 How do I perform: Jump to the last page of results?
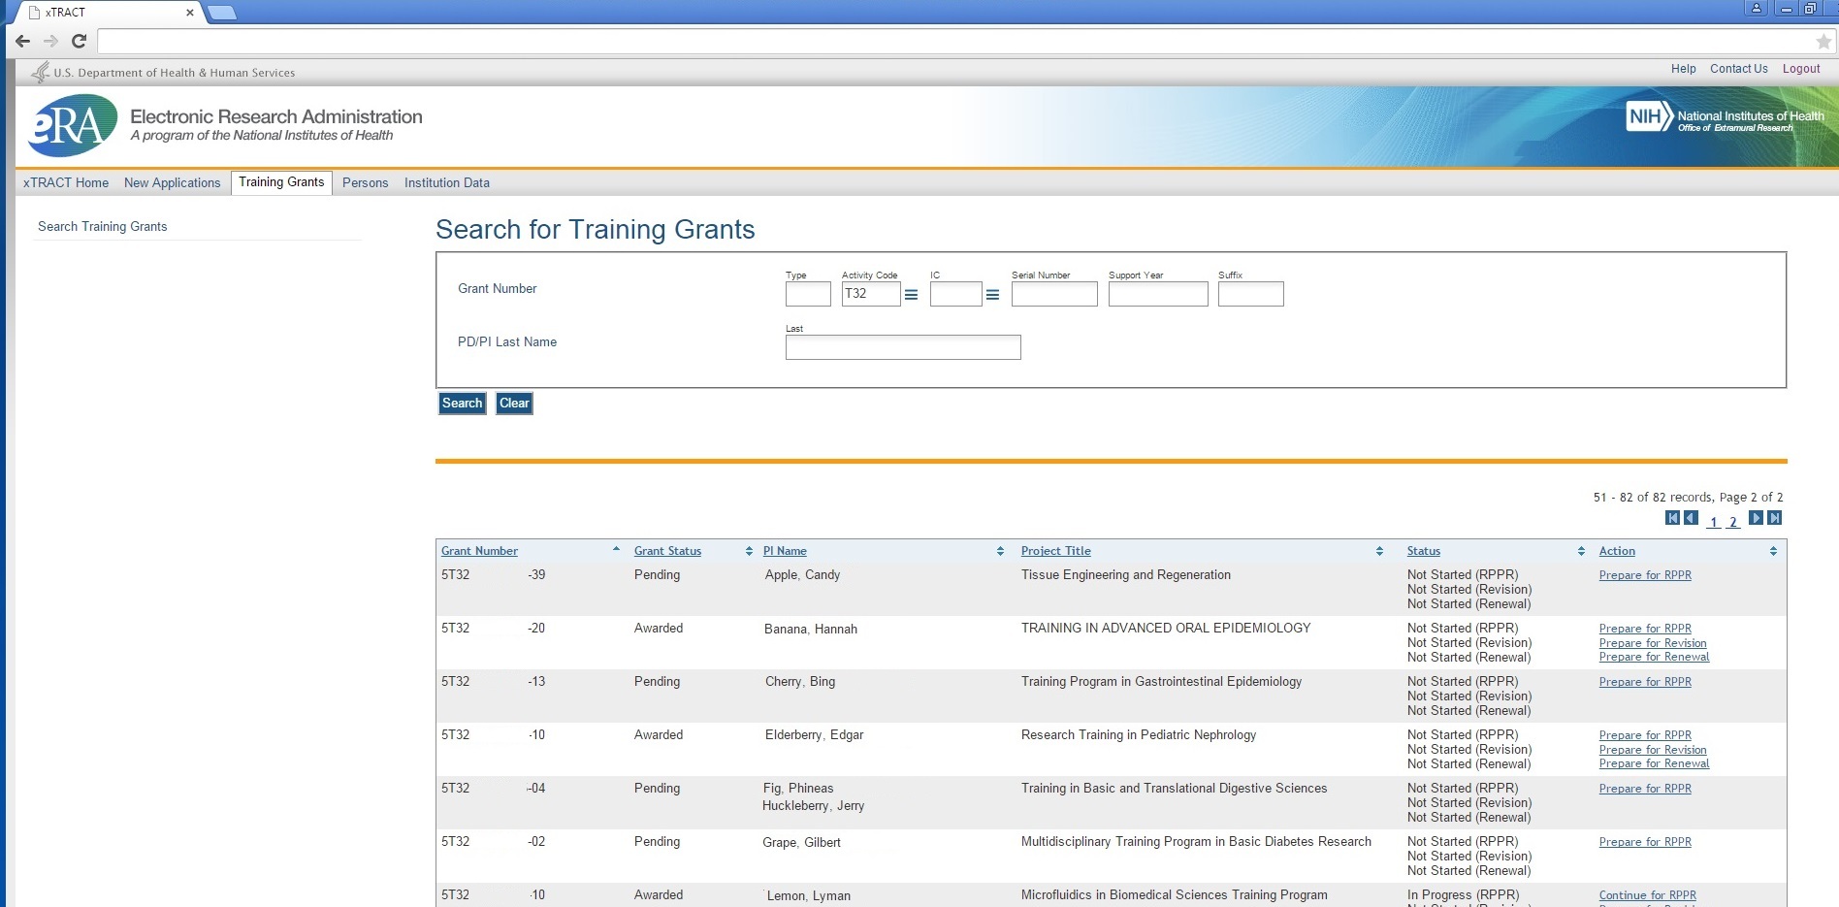tap(1774, 518)
